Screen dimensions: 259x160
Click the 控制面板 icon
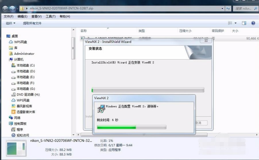[11, 124]
